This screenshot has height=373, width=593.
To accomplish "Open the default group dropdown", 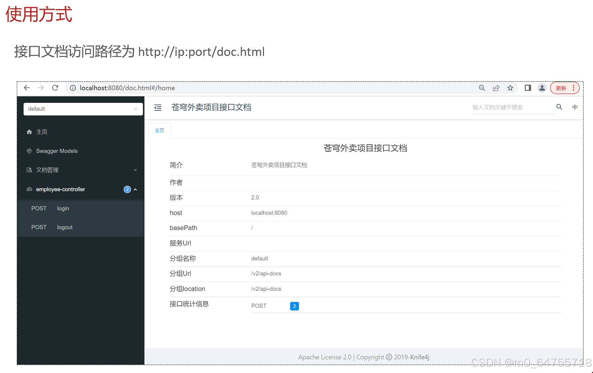I will [x=83, y=109].
